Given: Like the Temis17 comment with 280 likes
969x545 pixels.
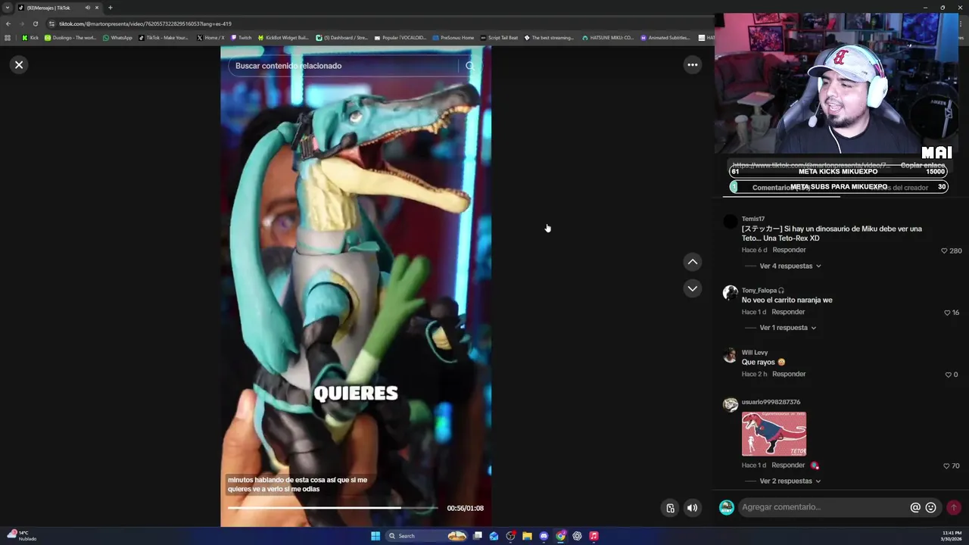Looking at the screenshot, I should (944, 251).
